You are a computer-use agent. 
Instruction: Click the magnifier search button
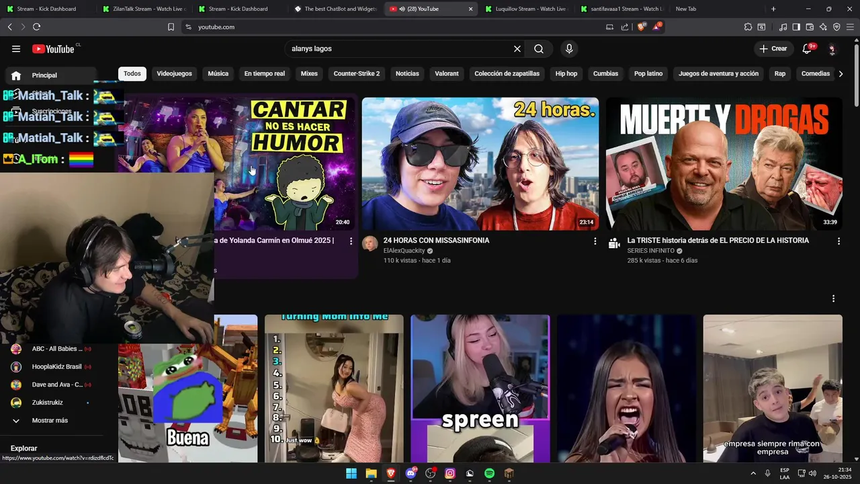pyautogui.click(x=539, y=48)
